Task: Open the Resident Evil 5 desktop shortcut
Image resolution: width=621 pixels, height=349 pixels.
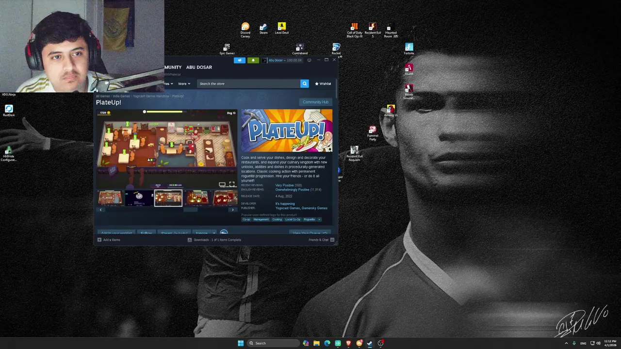Action: [373, 30]
